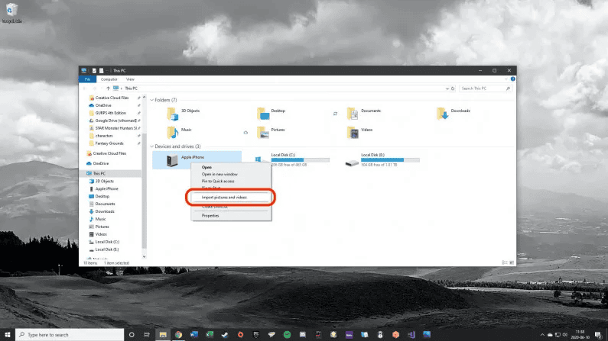Open the View ribbon tab
Viewport: 608px width, 341px height.
[130, 79]
